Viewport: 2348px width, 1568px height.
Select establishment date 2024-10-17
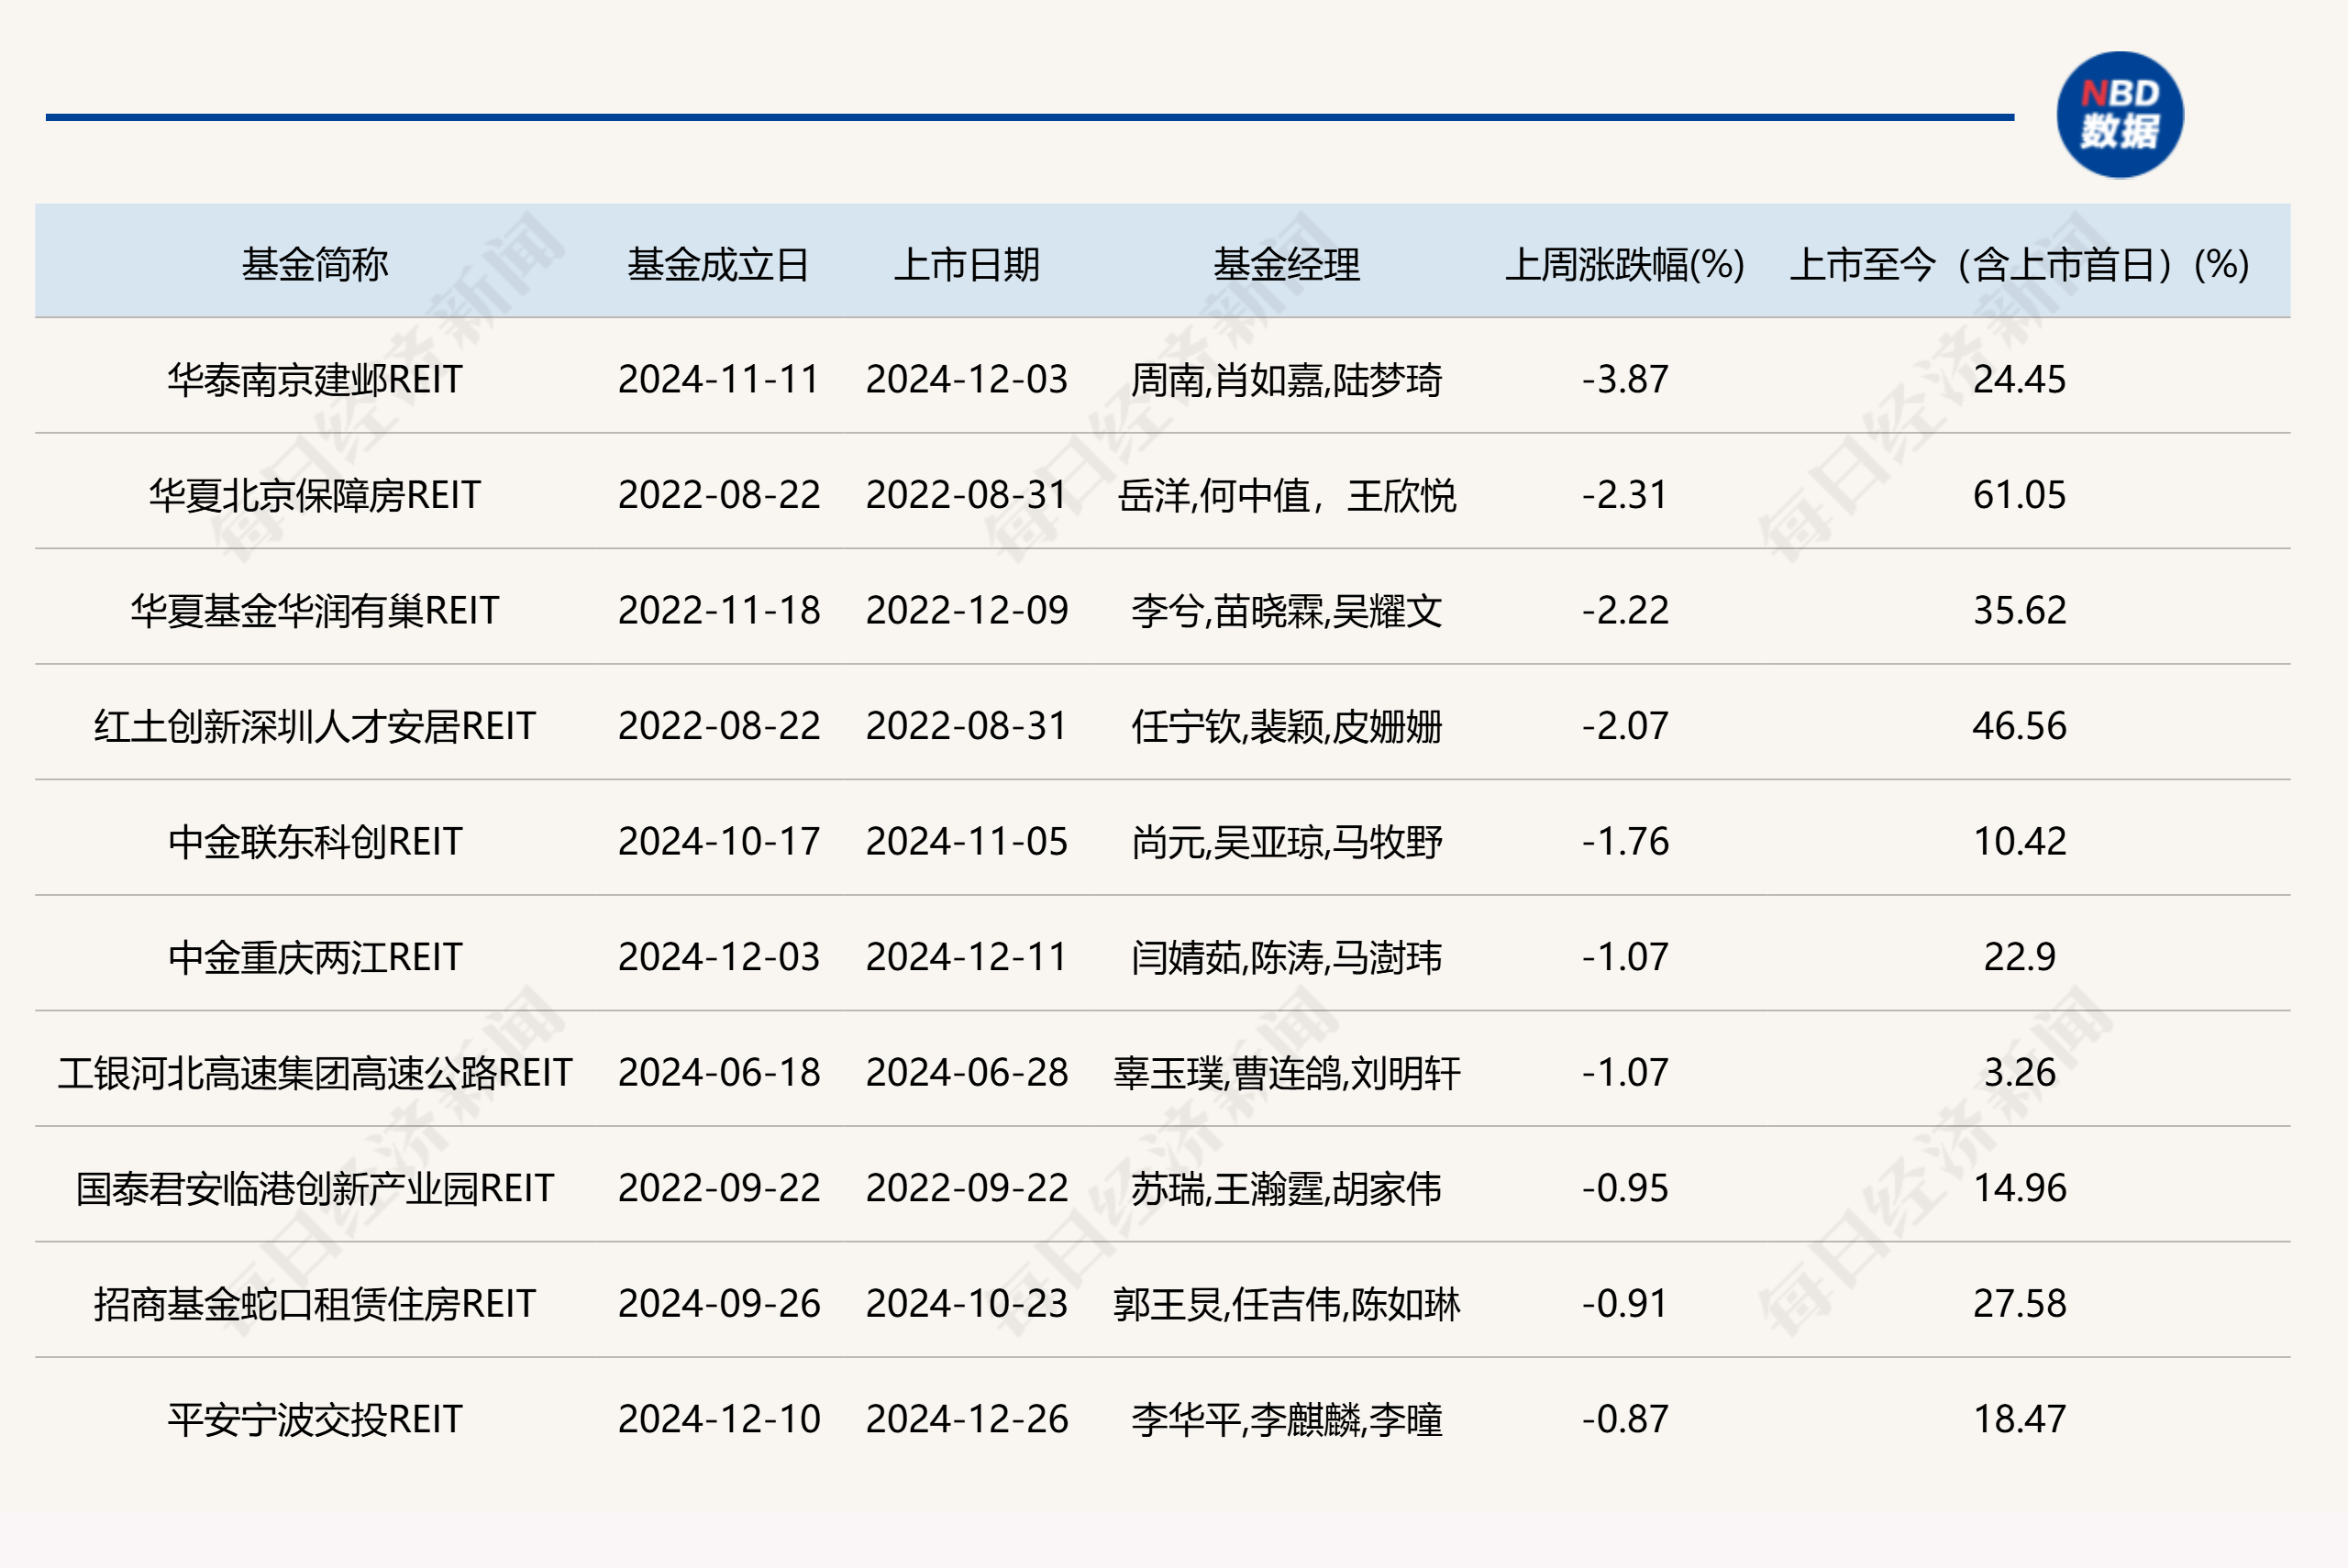pos(719,842)
